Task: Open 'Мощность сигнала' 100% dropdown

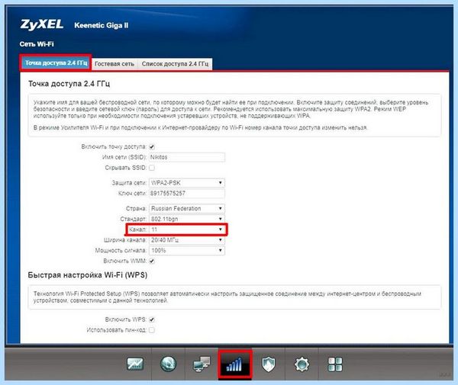Action: (x=187, y=251)
